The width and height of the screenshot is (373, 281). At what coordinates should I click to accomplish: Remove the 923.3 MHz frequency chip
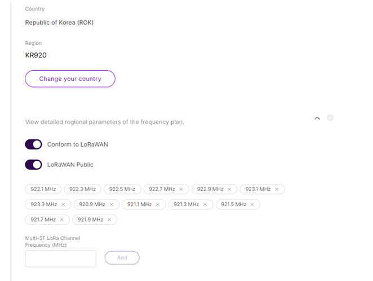pyautogui.click(x=63, y=205)
